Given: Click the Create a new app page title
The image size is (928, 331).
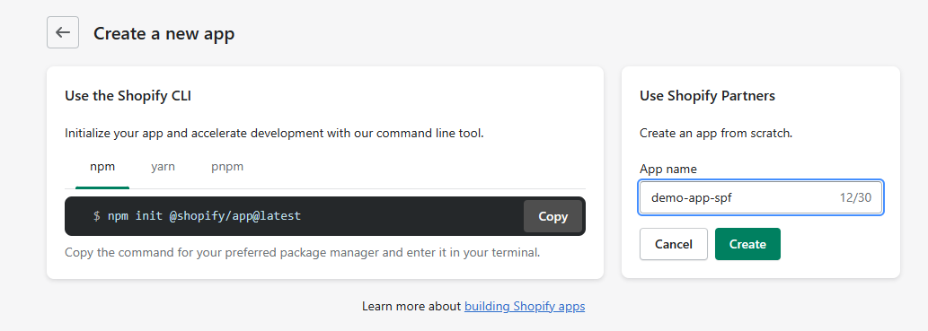Looking at the screenshot, I should [164, 33].
